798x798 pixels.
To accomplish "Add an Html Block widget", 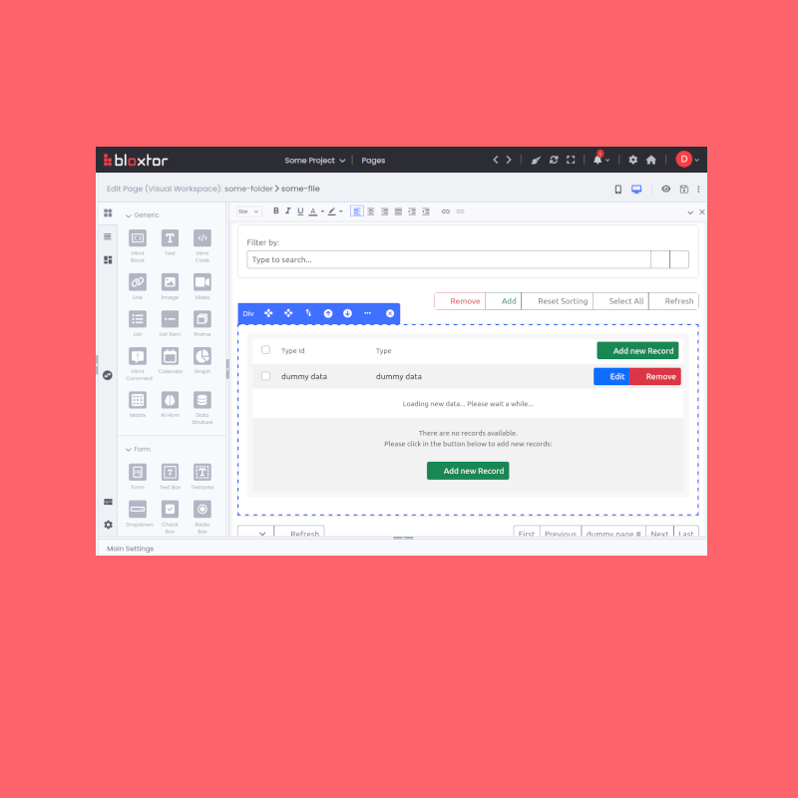I will point(138,244).
